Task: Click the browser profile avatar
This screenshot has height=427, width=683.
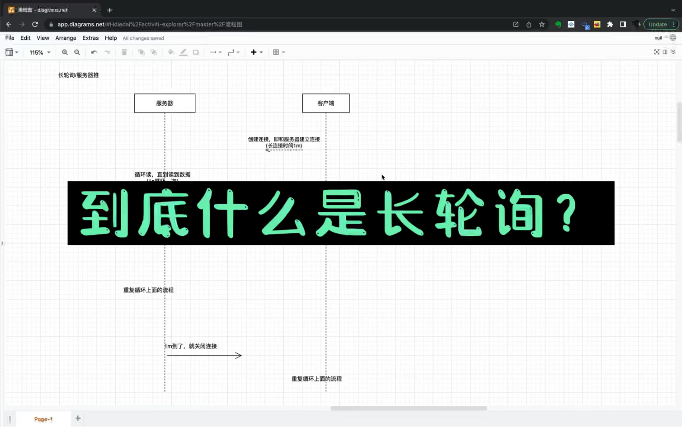Action: click(636, 25)
